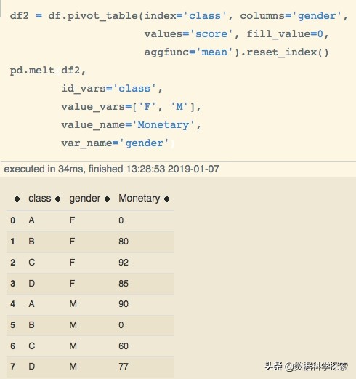Click the executed in 34ms status text
Screen dimensions: 356x379
tap(112, 169)
